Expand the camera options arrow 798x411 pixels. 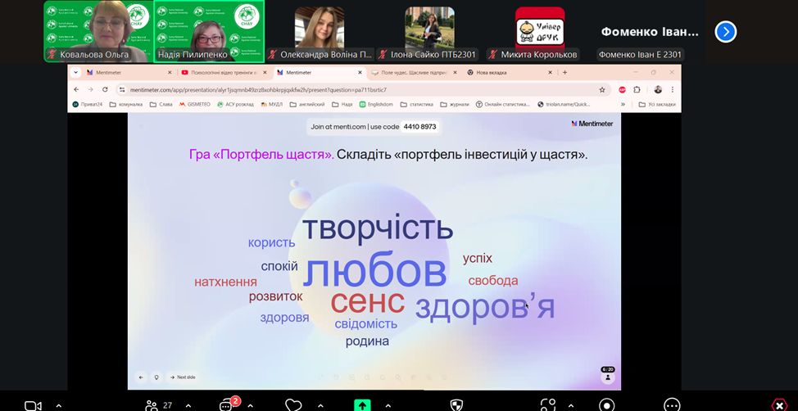[58, 405]
